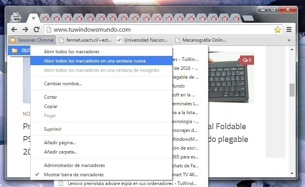Open the fermat.usach.cl bookmark

pyautogui.click(x=85, y=40)
